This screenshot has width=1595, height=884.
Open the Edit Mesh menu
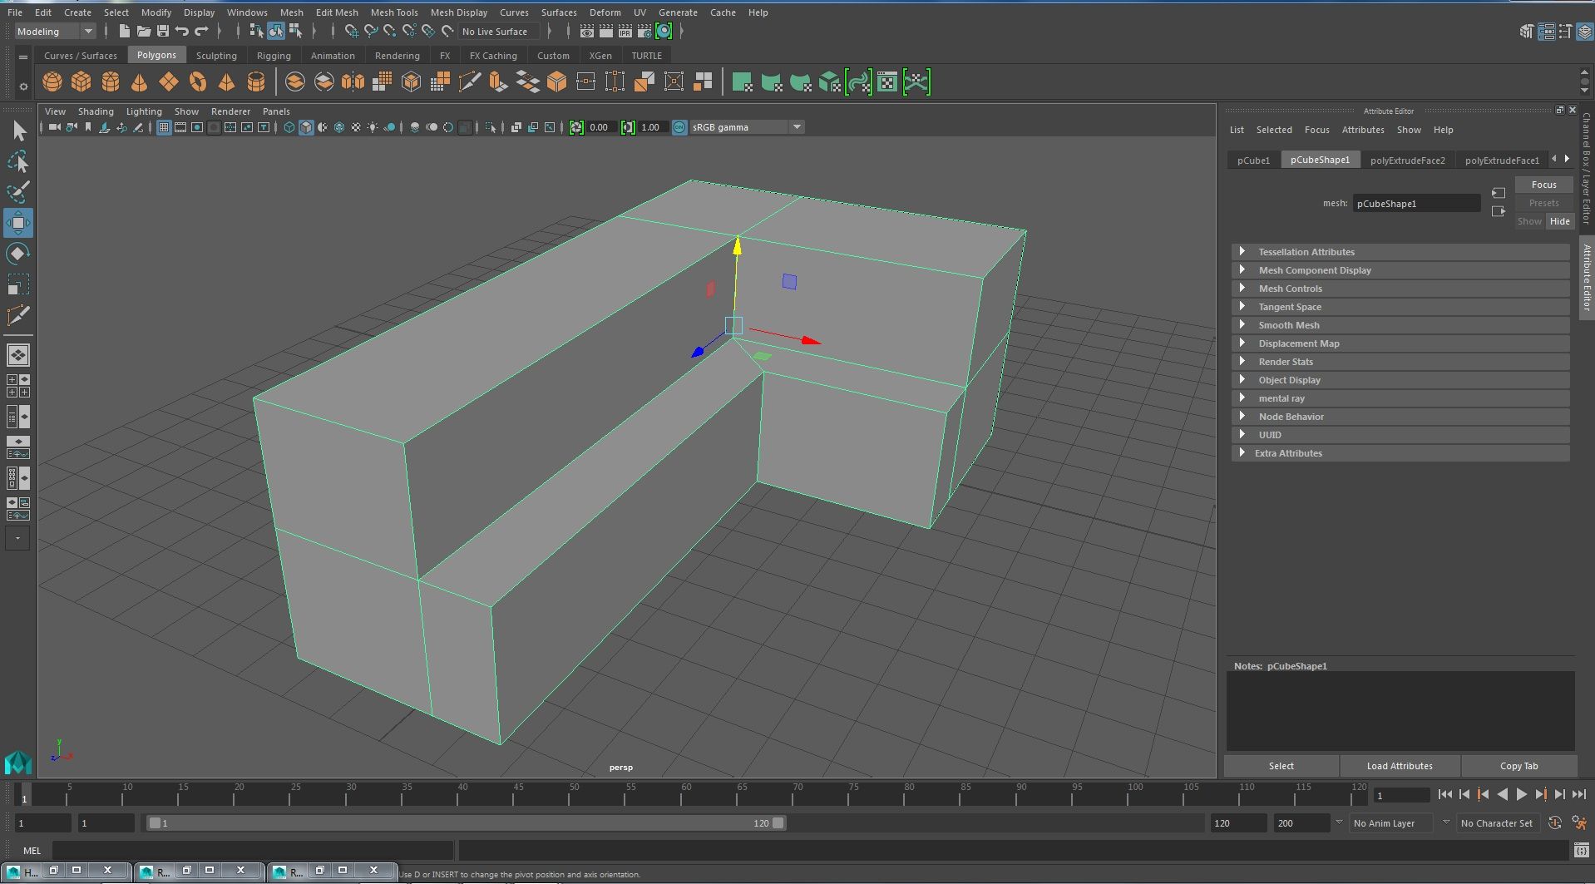[x=337, y=12]
